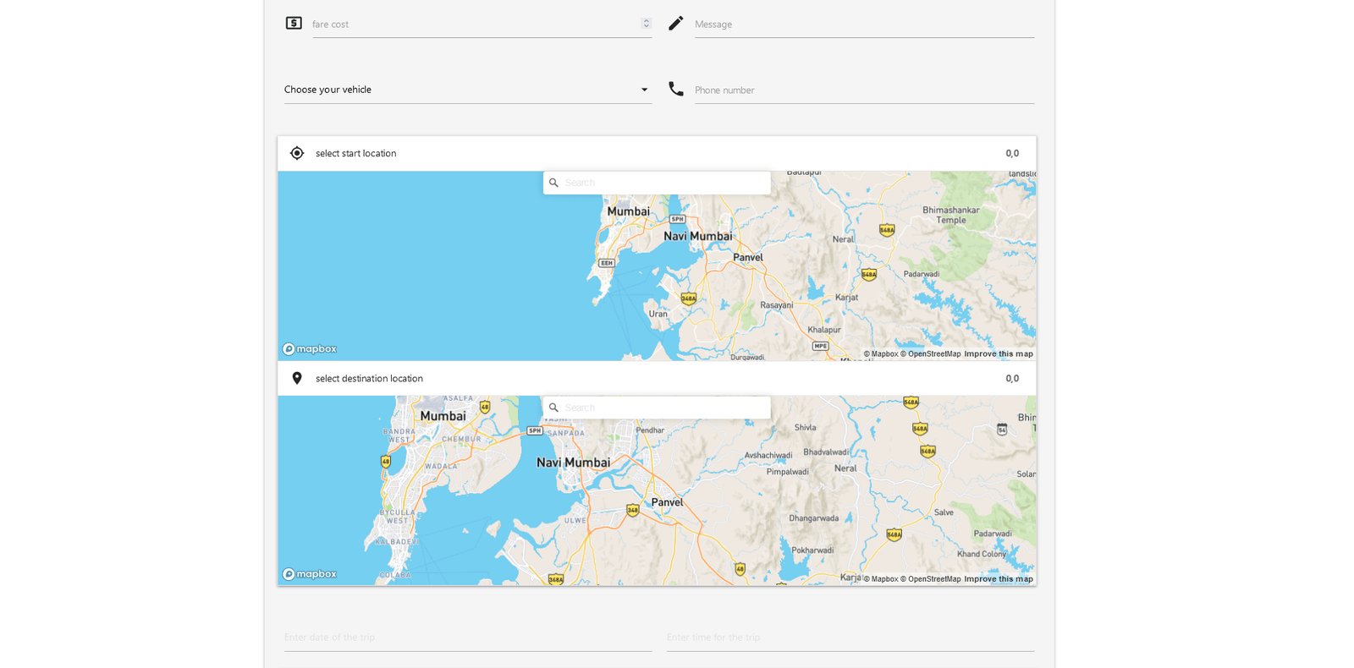Open the trip time input field
1354x668 pixels.
850,638
